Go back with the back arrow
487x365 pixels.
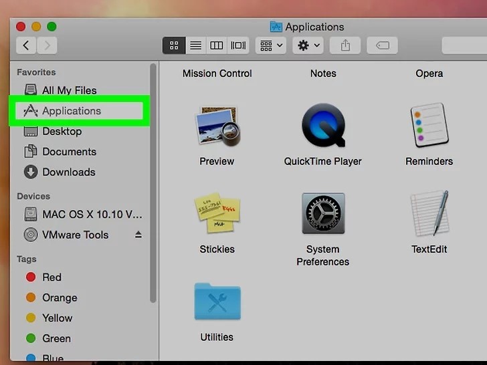pos(26,45)
